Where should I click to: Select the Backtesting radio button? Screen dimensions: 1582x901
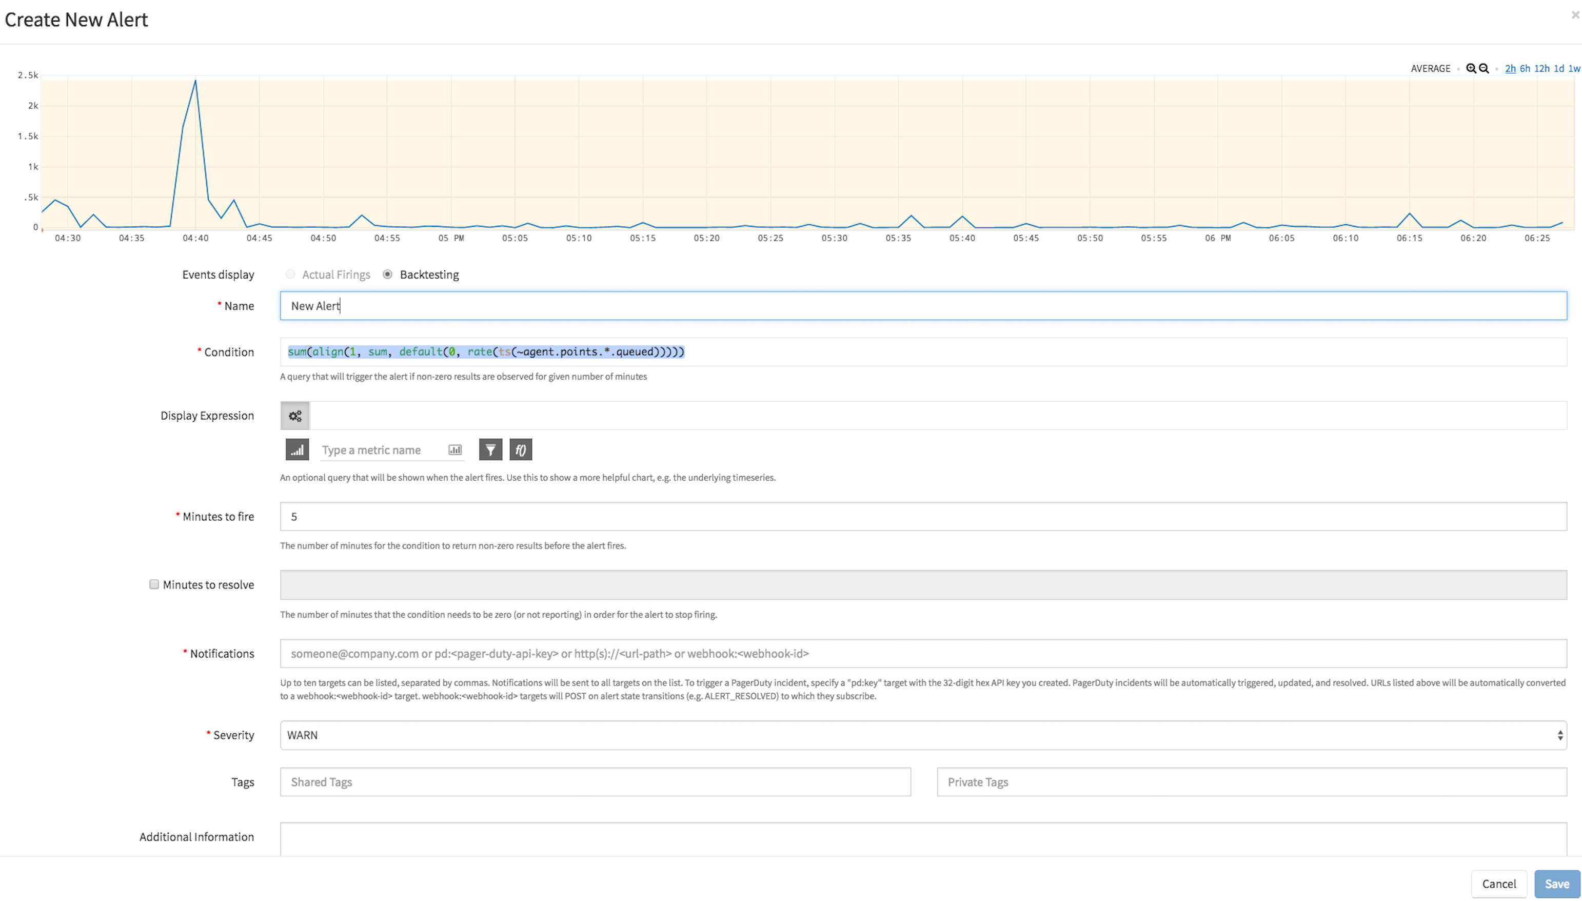389,274
